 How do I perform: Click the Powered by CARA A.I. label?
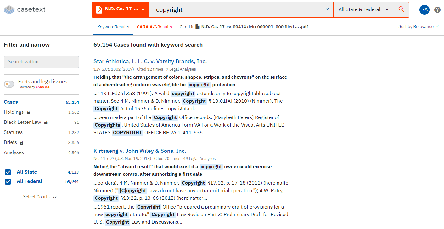[x=34, y=87]
